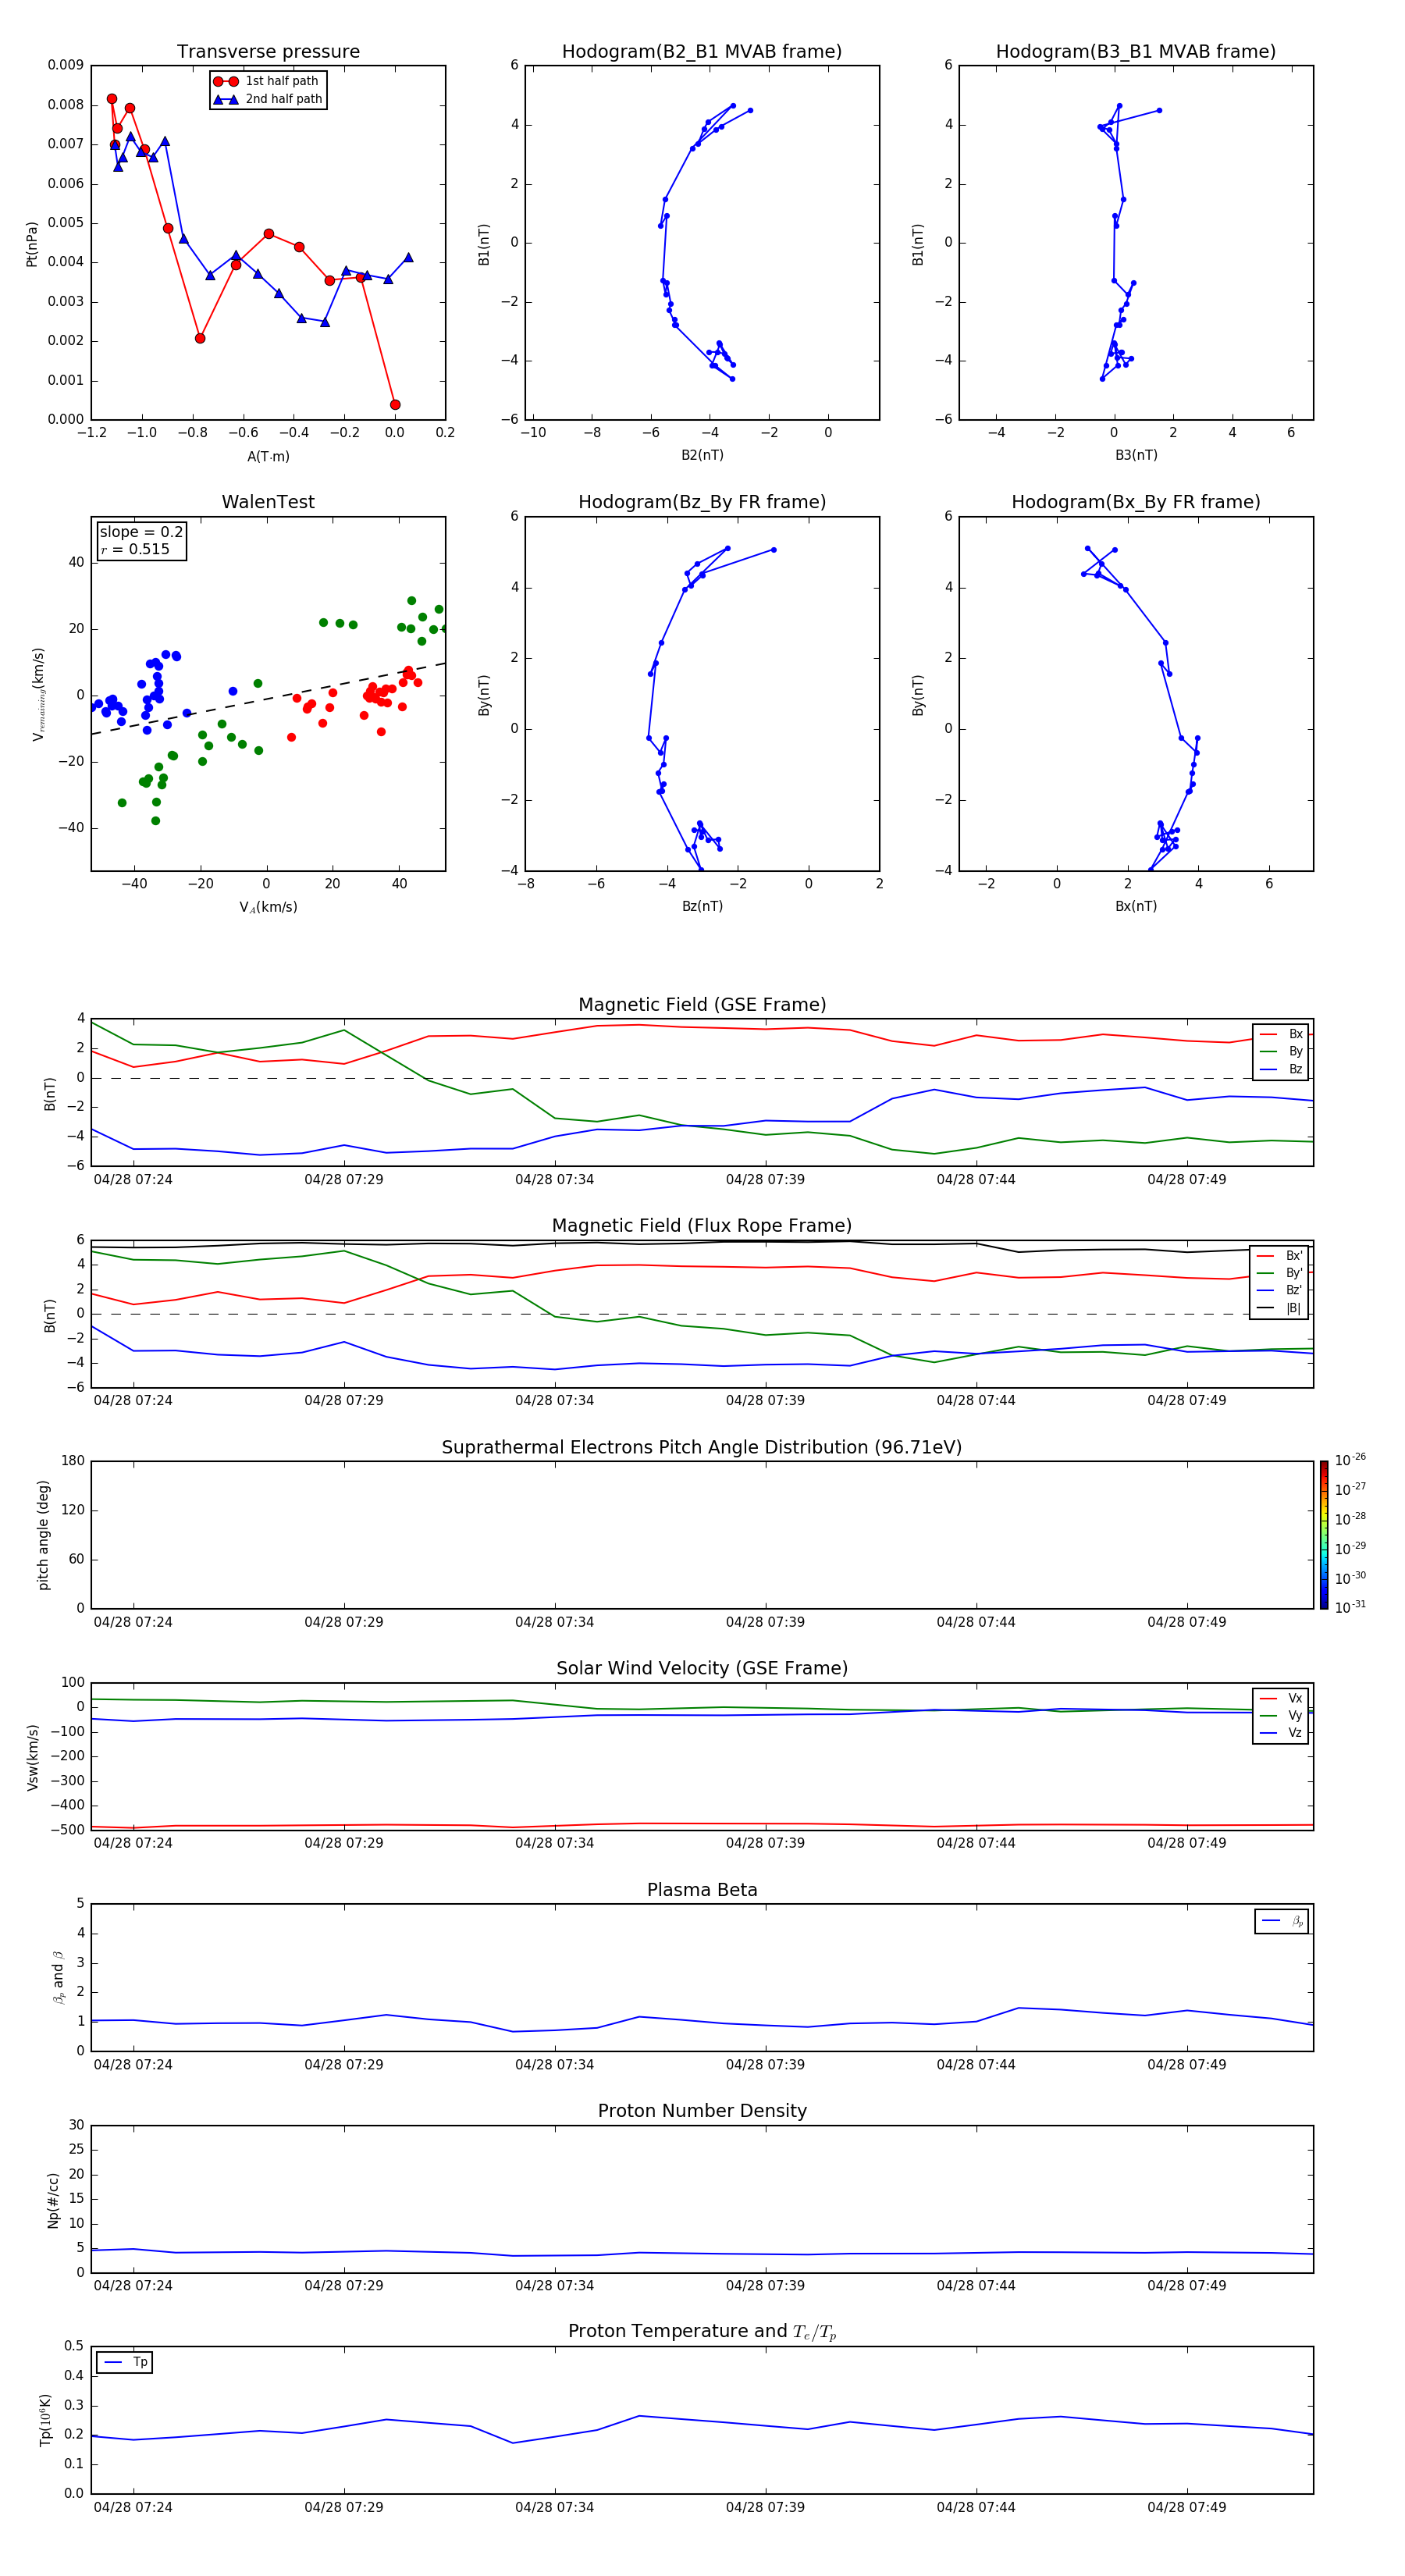Click the "Tp(10^6K)" y-axis label

click(45, 2420)
